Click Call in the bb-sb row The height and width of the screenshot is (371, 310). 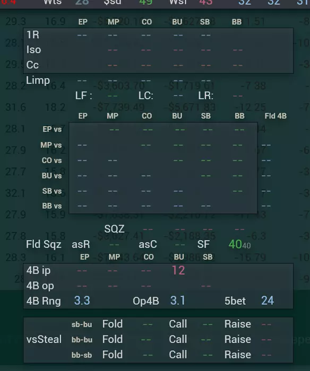coord(178,355)
